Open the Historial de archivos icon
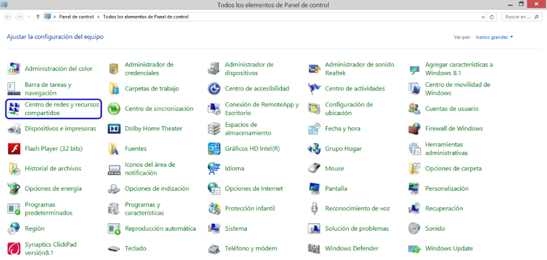 pyautogui.click(x=14, y=169)
